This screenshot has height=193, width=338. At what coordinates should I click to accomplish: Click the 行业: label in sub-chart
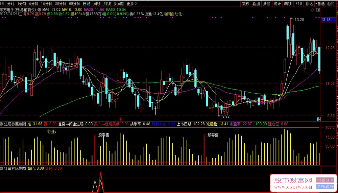[52, 131]
